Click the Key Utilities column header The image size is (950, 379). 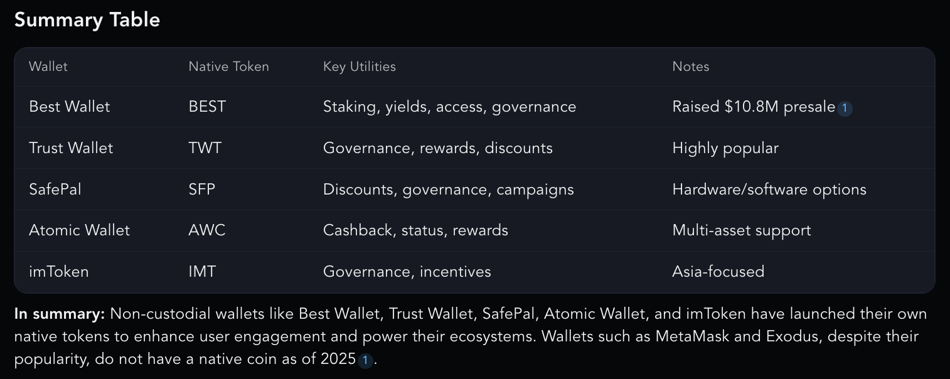coord(360,67)
